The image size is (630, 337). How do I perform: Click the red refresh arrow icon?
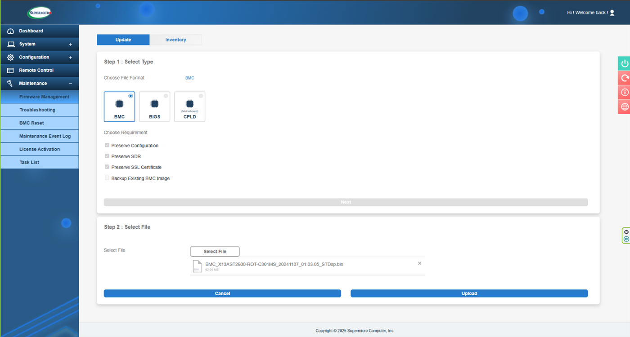(625, 78)
